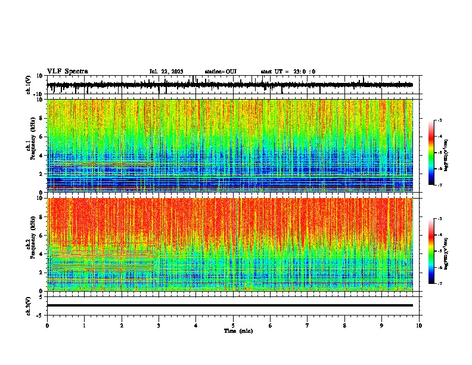Click time axis end tick label "10"
472x365 pixels.
[419, 326]
